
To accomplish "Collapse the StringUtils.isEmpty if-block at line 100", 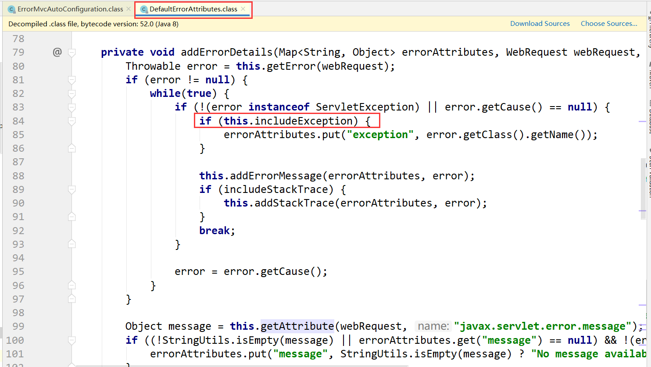I will point(72,340).
